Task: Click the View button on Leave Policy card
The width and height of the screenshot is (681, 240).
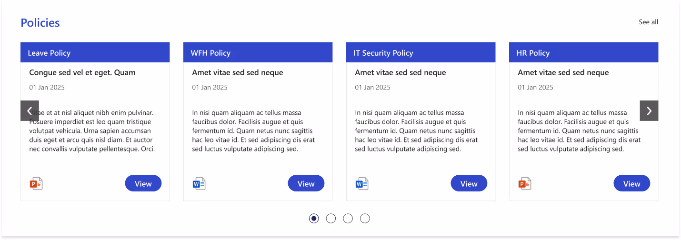Action: point(143,183)
